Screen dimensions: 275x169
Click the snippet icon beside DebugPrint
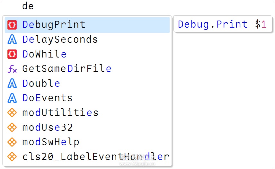12,25
